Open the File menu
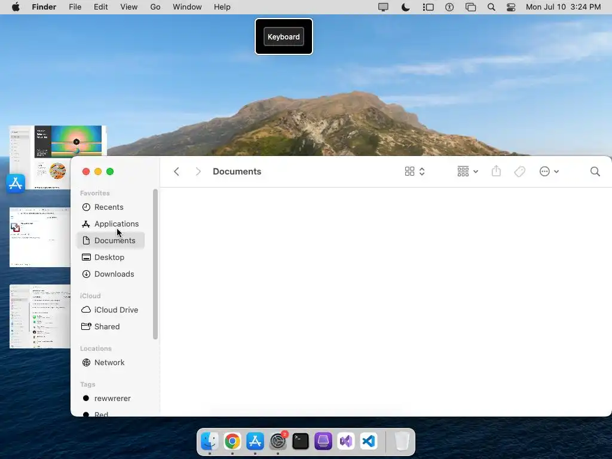612x459 pixels. (75, 7)
